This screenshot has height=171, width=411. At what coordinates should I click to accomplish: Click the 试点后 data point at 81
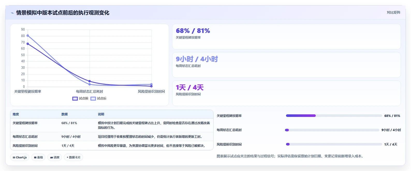click(x=28, y=36)
